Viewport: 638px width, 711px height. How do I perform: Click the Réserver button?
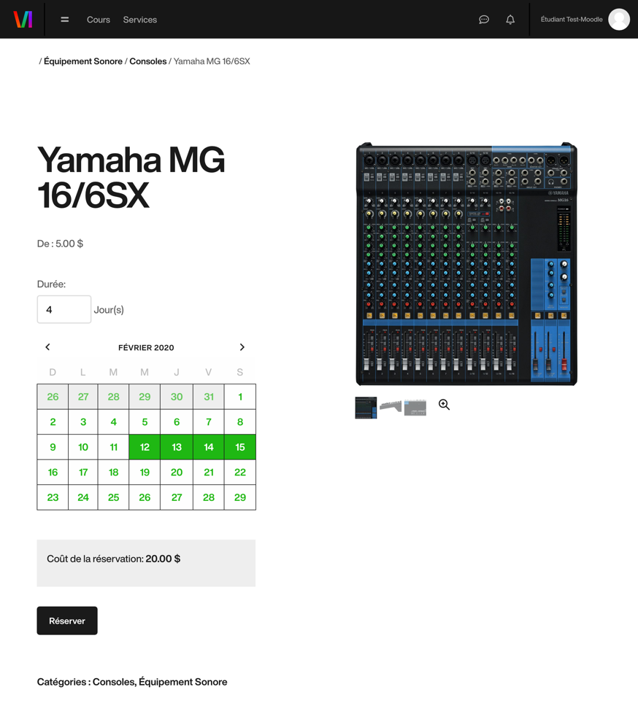click(x=67, y=621)
